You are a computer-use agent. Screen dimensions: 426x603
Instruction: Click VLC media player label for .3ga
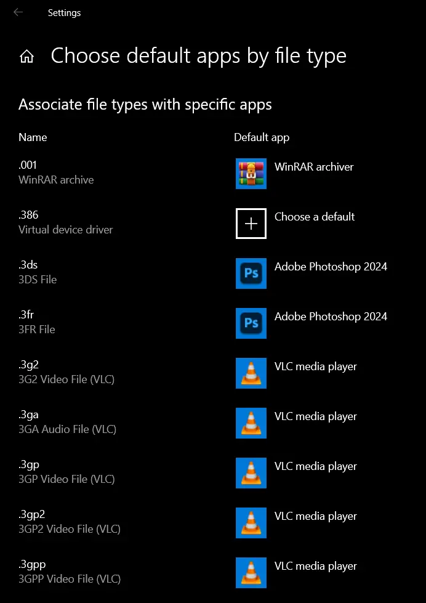(x=316, y=416)
